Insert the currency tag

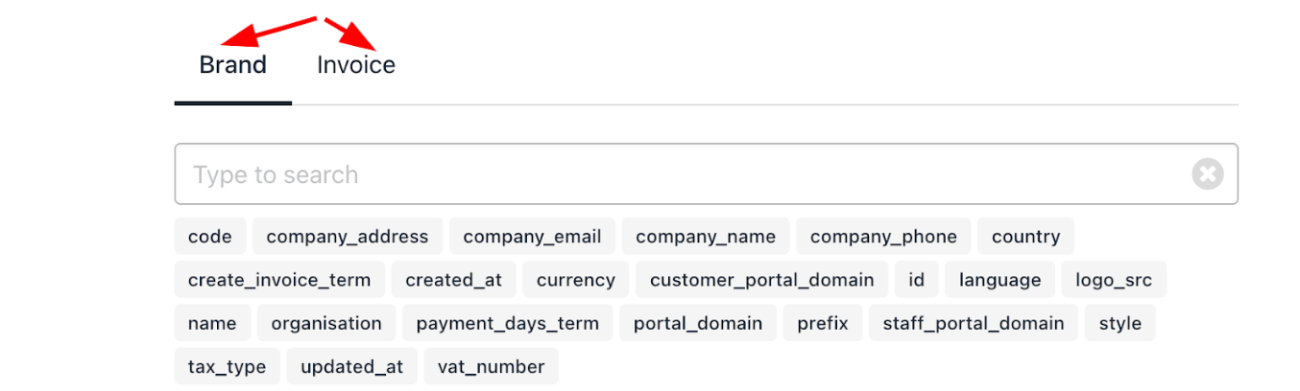coord(576,280)
